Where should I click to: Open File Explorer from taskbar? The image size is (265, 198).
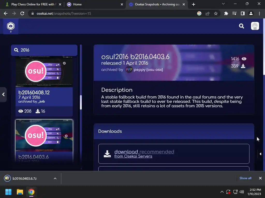20,192
